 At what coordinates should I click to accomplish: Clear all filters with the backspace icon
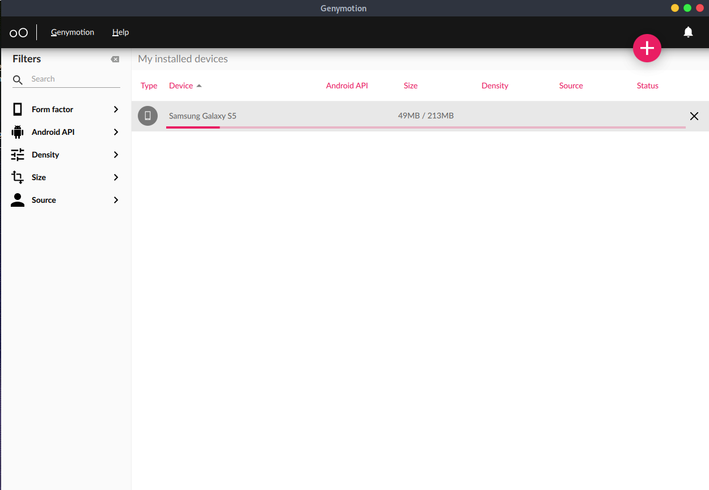tap(115, 59)
